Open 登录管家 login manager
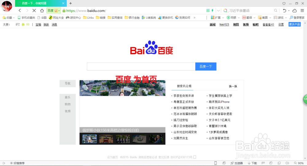The width and height of the screenshot is (307, 166). [x=297, y=17]
